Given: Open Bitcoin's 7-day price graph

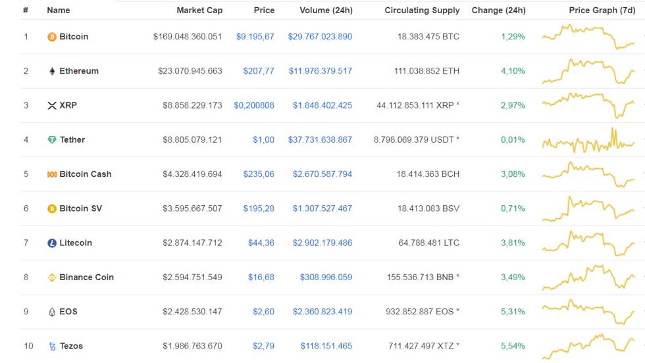Looking at the screenshot, I should coord(588,37).
